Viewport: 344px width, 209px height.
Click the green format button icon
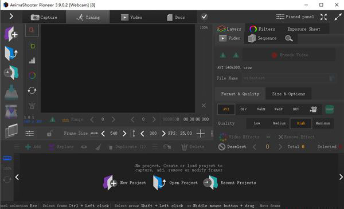pos(330,109)
